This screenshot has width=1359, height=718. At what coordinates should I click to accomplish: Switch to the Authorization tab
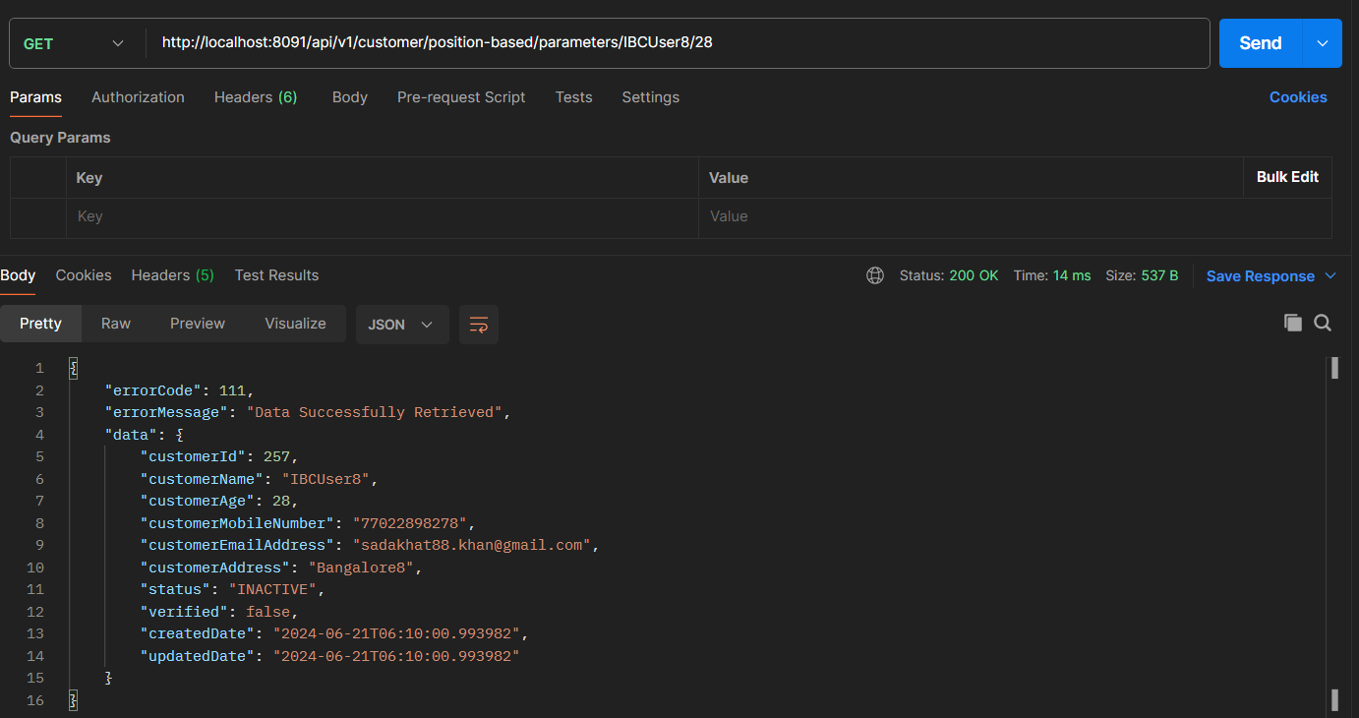[138, 97]
